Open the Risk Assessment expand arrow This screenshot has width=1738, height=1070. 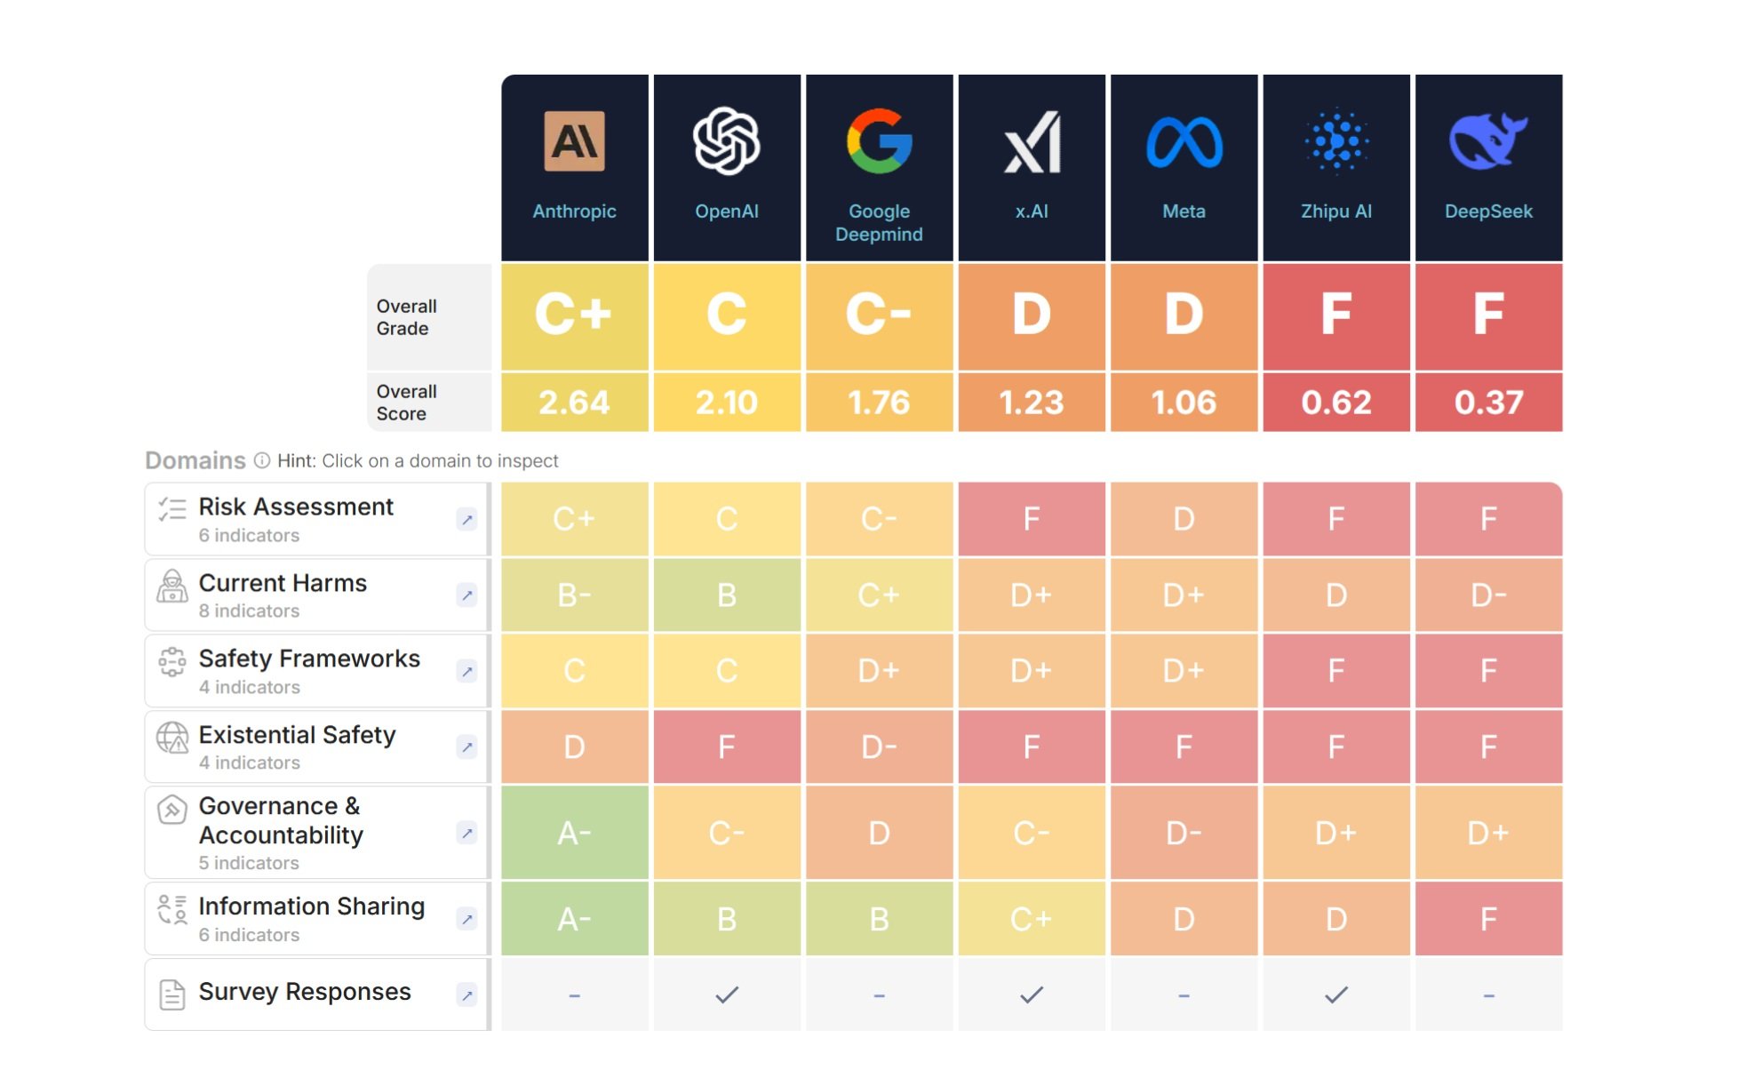coord(466,520)
